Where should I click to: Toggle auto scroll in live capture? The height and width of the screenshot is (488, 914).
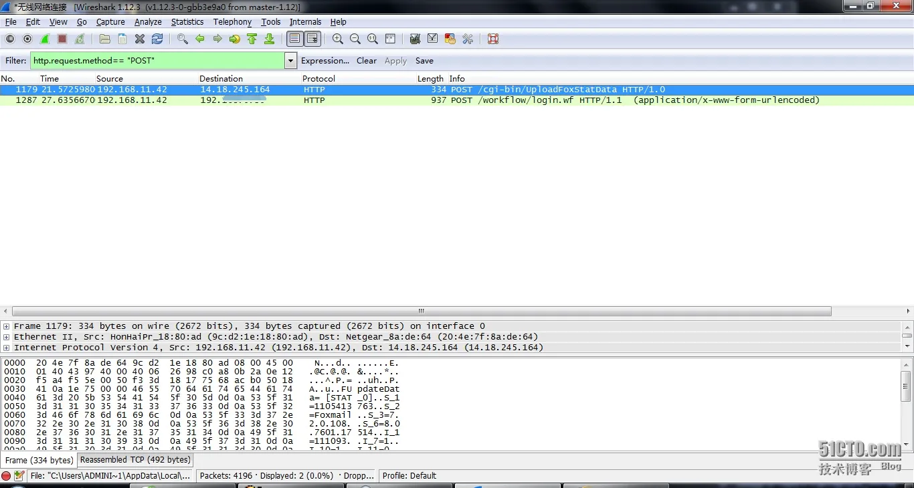312,39
